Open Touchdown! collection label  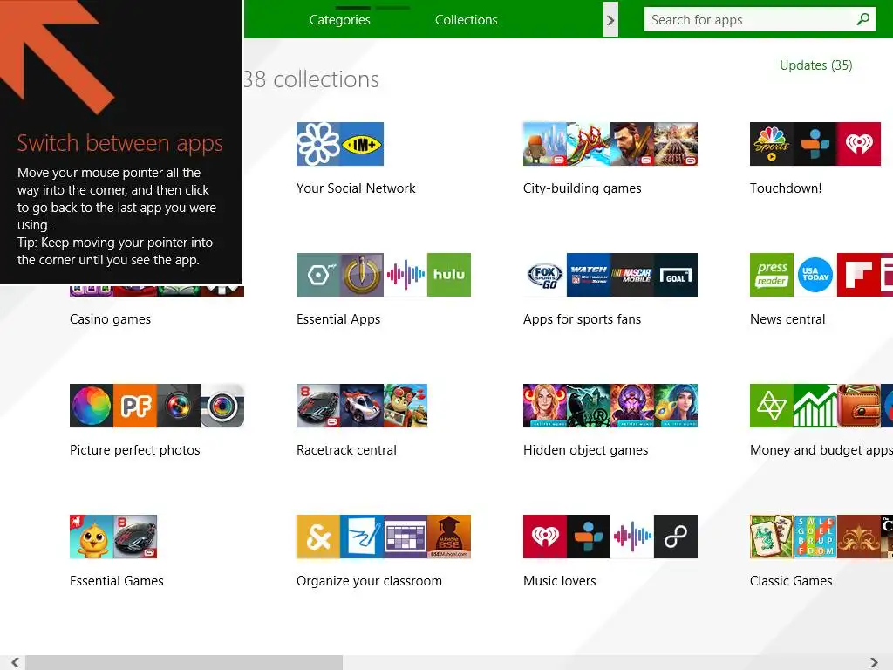point(786,188)
